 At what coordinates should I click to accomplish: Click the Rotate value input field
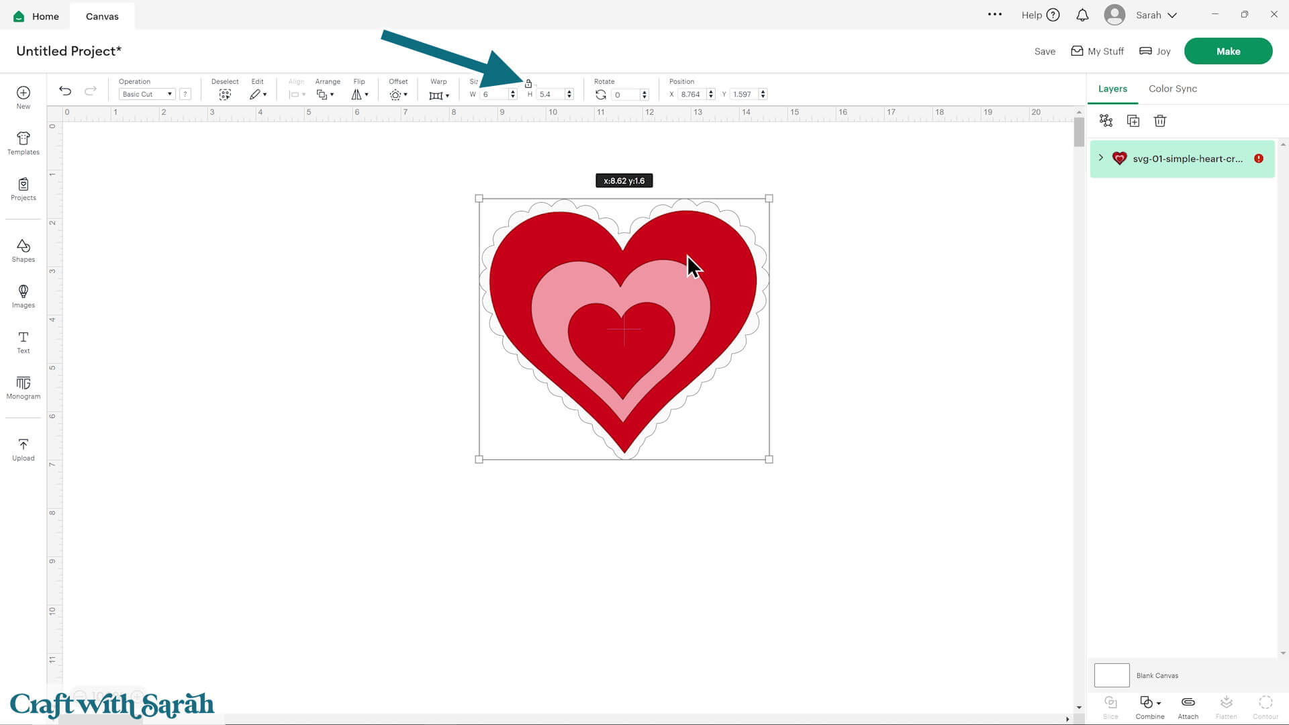624,95
